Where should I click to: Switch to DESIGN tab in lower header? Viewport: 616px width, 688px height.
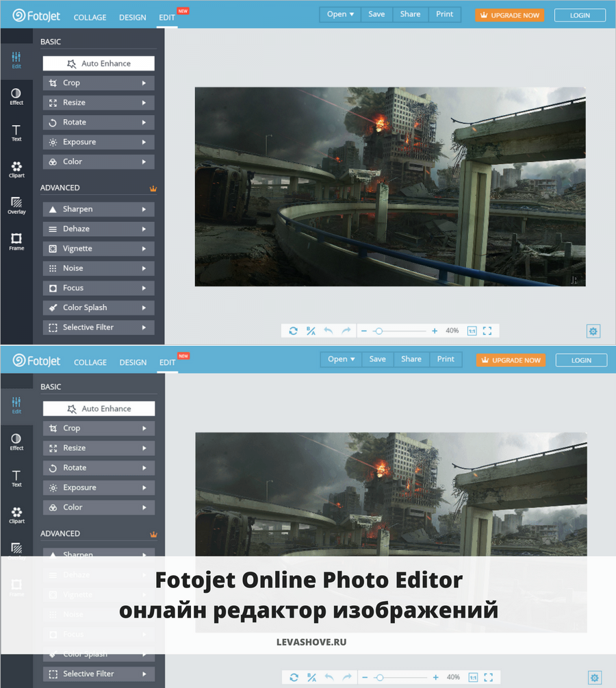133,362
